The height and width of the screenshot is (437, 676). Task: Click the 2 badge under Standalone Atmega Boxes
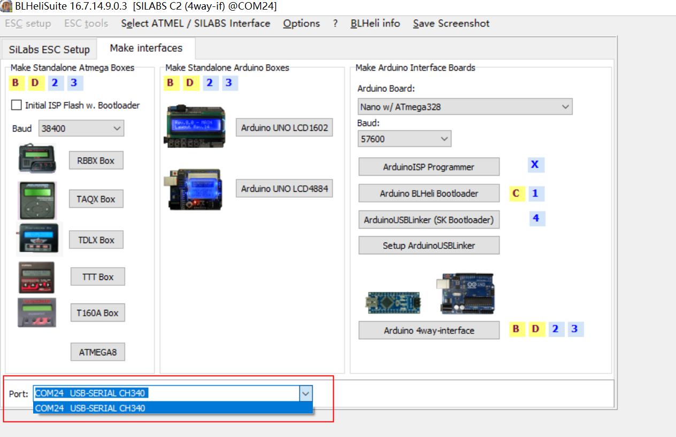(55, 83)
